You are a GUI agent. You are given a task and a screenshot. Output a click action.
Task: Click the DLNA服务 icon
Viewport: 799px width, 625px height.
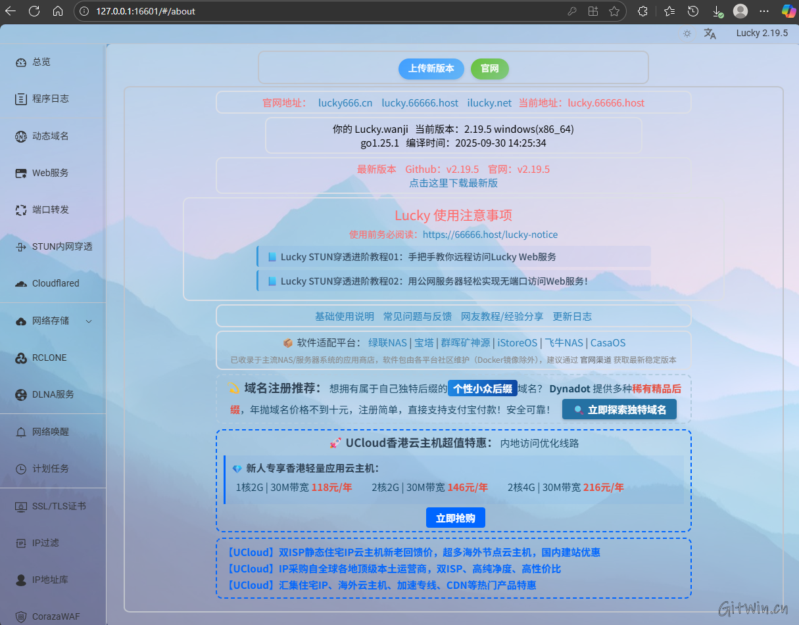click(21, 394)
